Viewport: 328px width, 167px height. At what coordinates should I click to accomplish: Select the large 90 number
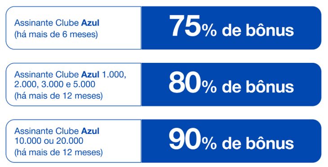pos(185,139)
